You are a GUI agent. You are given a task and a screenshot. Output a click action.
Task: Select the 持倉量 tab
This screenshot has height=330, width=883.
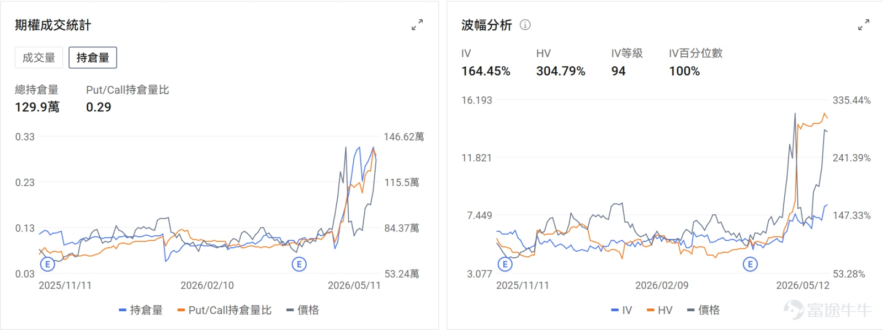[93, 58]
